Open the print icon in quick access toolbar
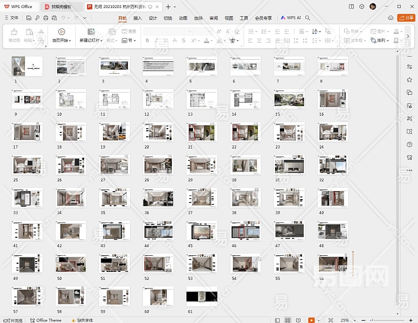 (46, 18)
